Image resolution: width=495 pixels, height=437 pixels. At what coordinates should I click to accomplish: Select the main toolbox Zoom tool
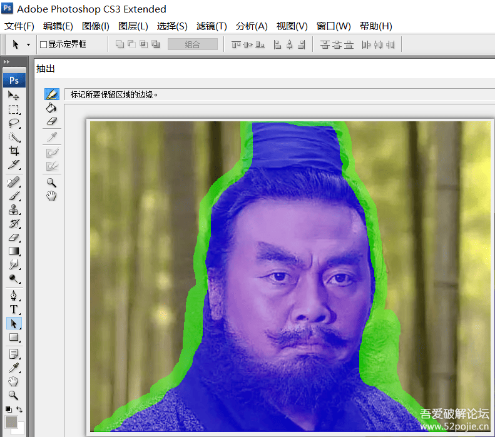[14, 395]
